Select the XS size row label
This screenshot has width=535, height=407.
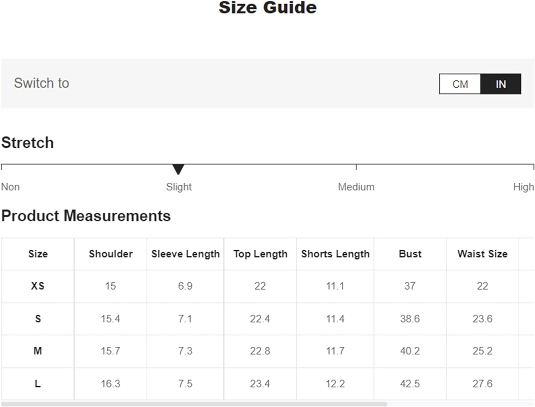(38, 286)
